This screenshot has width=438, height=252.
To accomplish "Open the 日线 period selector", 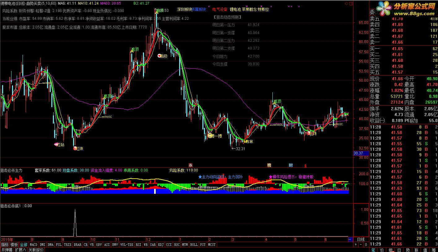I will click(x=361, y=240).
